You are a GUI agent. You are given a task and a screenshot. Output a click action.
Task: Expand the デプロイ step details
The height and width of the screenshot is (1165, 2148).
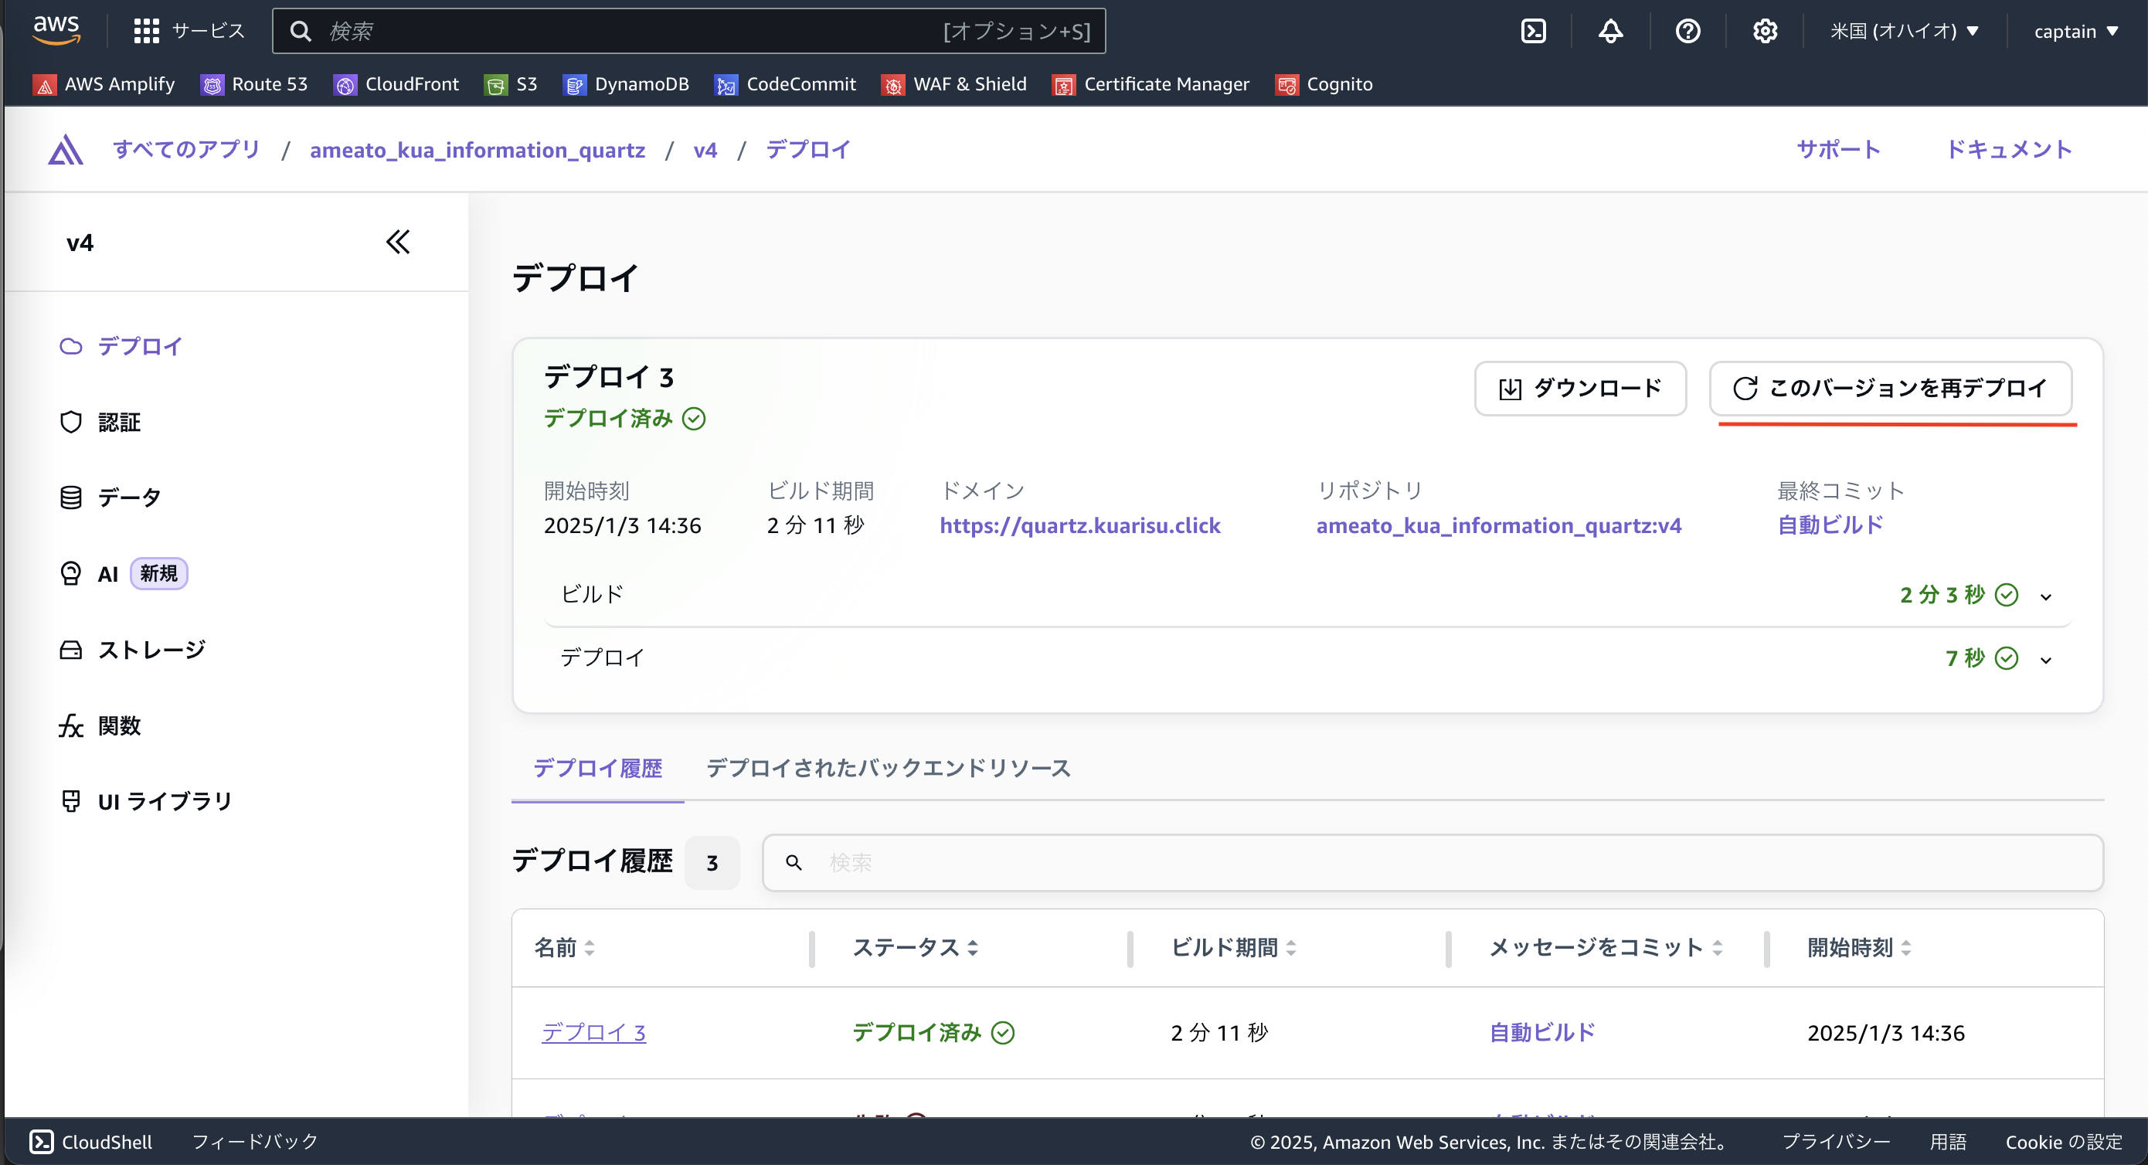2045,660
